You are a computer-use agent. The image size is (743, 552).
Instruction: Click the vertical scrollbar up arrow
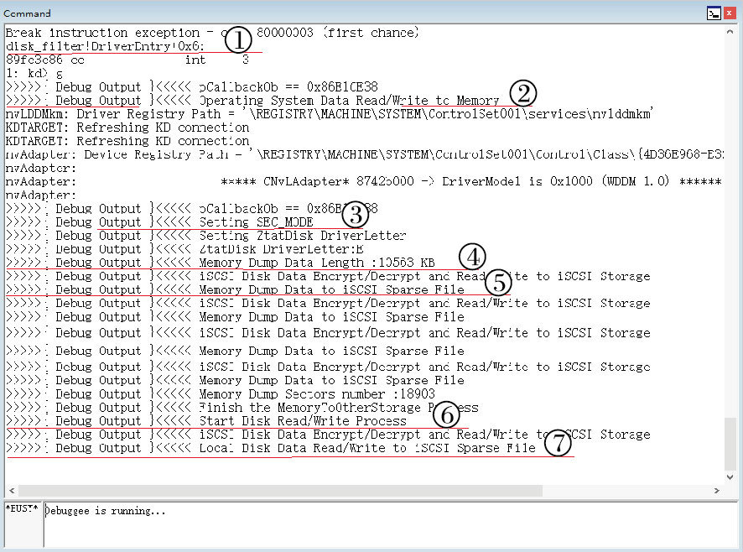point(731,31)
